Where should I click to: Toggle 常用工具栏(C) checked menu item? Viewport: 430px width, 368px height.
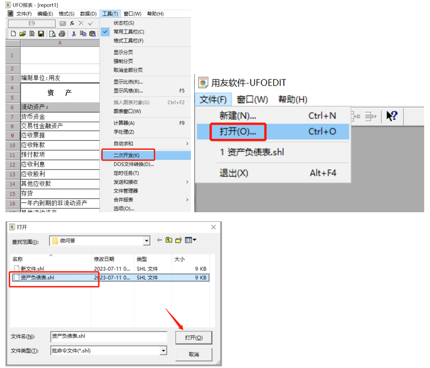[x=146, y=32]
